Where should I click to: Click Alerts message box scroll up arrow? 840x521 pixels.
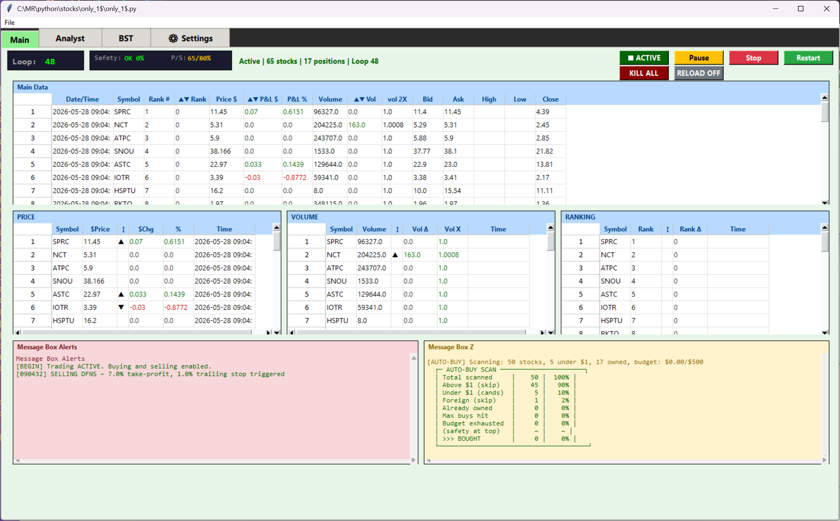click(x=414, y=358)
